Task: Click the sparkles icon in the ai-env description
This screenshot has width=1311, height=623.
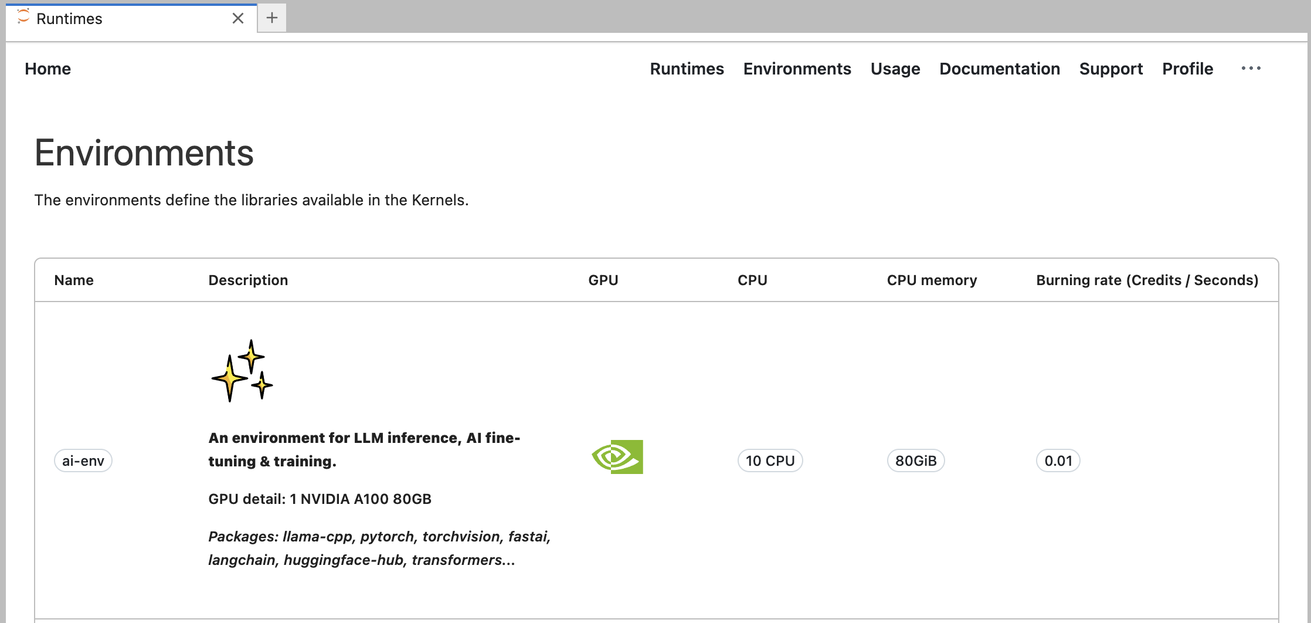Action: pos(242,371)
